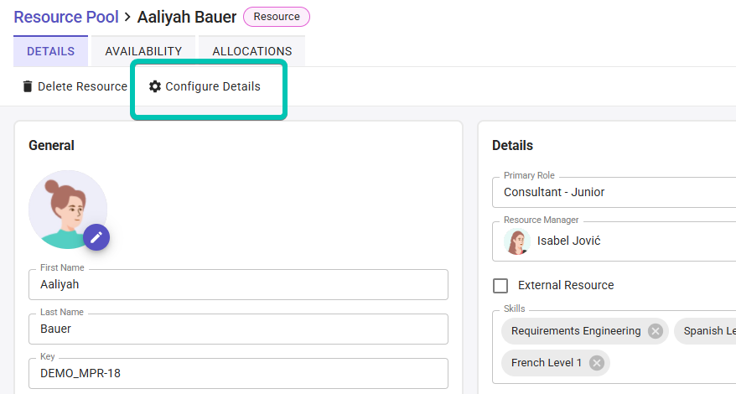Viewport: 736px width, 394px height.
Task: Click into the Last Name field
Action: click(238, 329)
